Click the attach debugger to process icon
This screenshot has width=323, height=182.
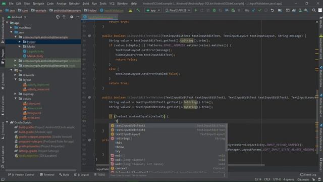[x=233, y=10]
